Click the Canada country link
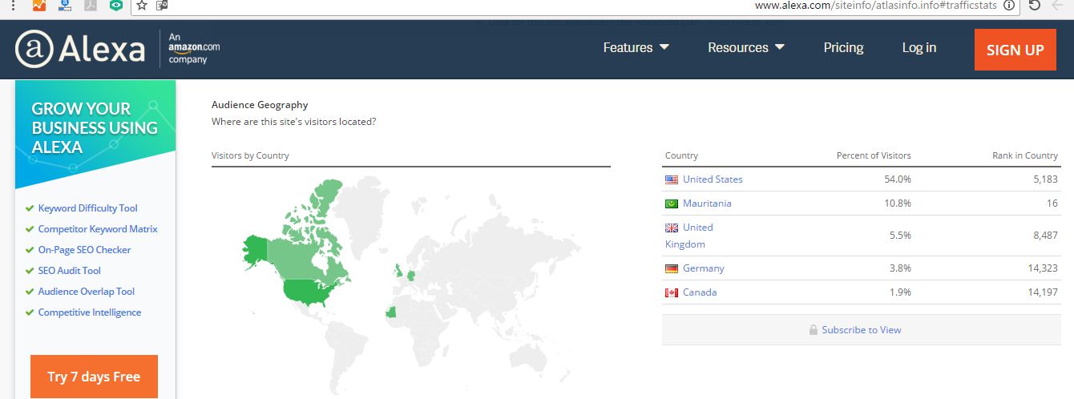This screenshot has width=1074, height=399. 700,292
